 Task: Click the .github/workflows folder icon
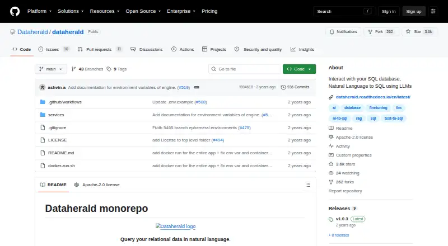click(43, 102)
